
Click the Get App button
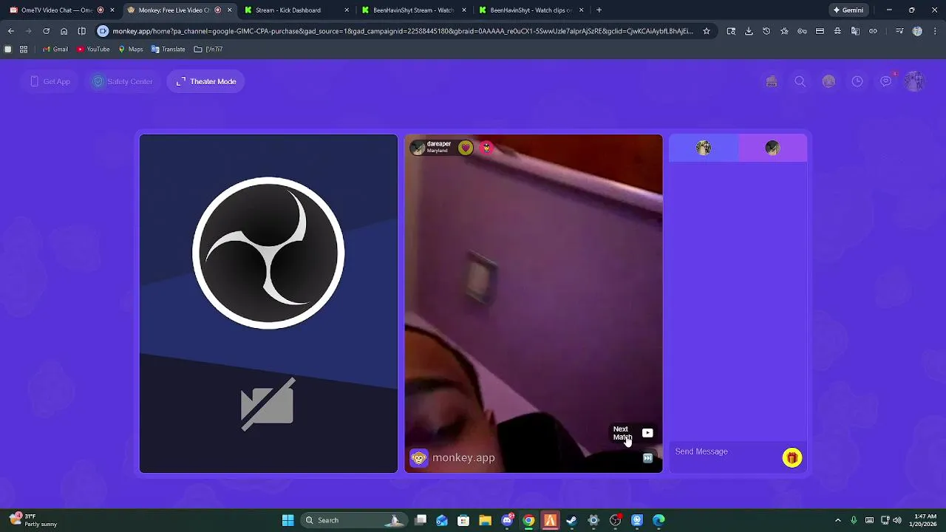50,81
